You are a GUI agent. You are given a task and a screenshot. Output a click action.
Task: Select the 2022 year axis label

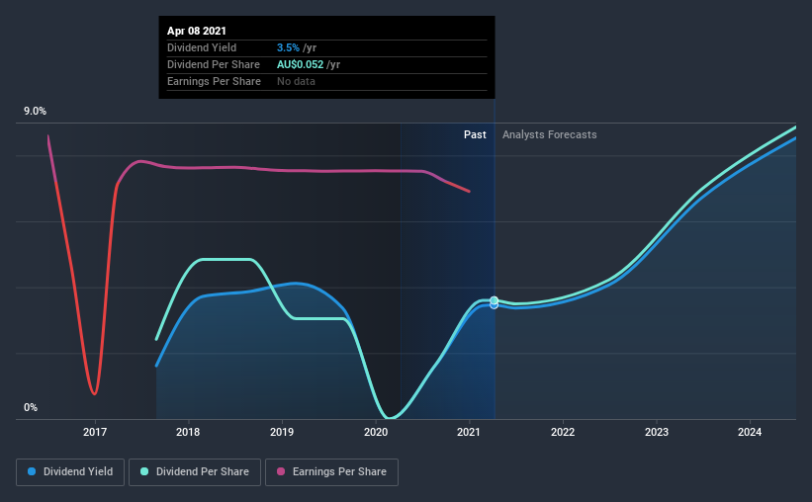pos(563,432)
